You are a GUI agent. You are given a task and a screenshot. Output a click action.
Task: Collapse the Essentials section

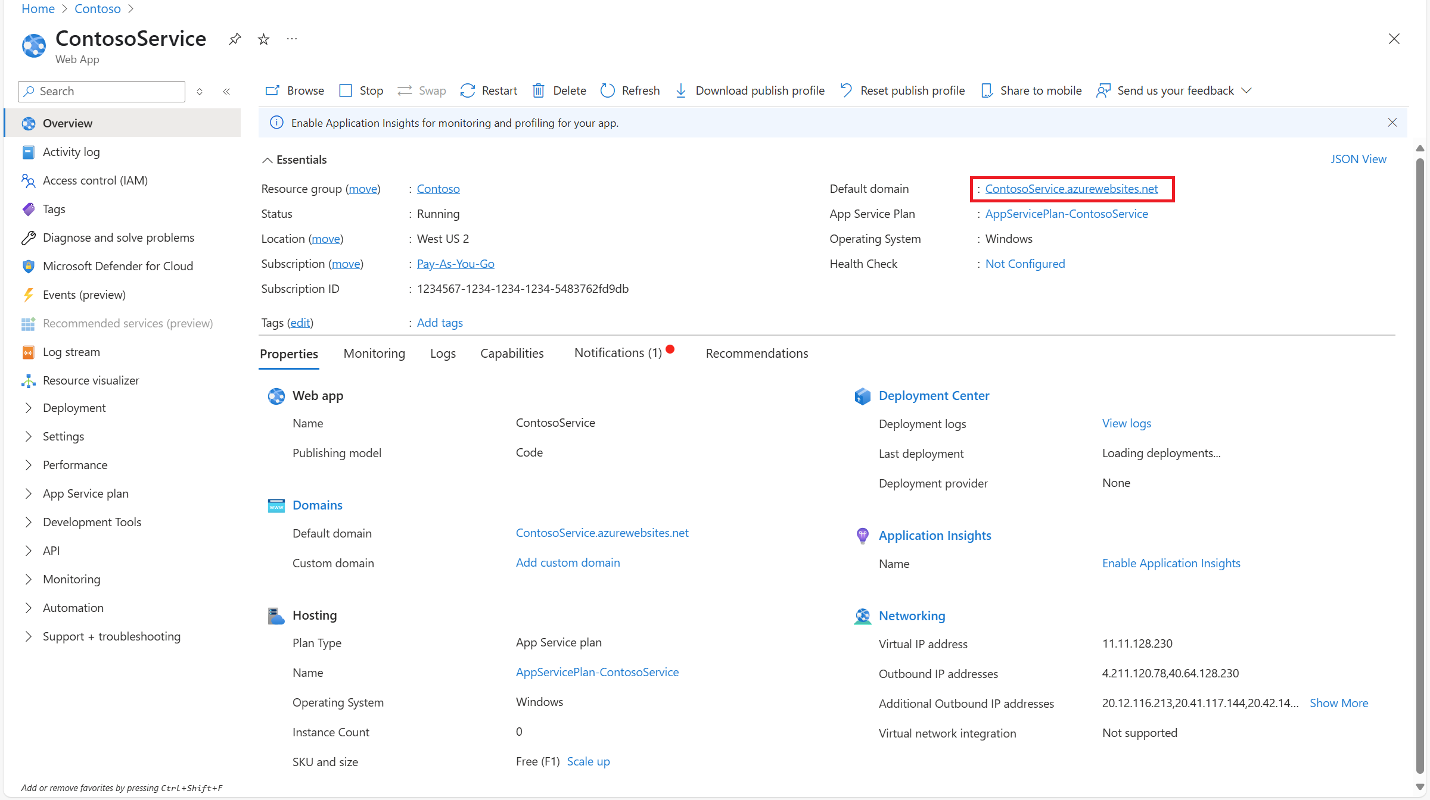(268, 160)
